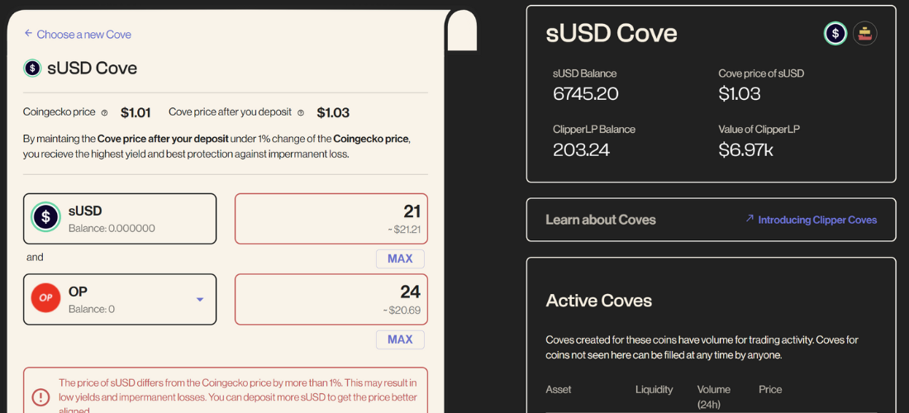Click the Clipper ship icon in the dark panel
Screen dimensions: 909x413
tap(864, 34)
